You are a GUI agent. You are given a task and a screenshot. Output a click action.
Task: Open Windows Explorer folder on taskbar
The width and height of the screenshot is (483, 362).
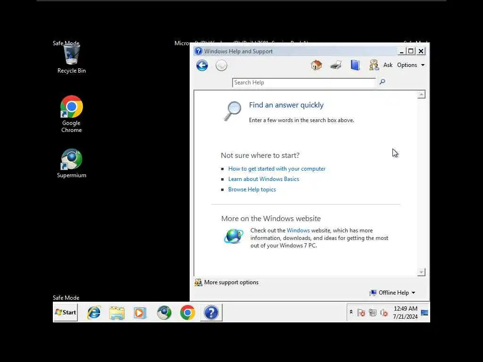[x=117, y=313]
